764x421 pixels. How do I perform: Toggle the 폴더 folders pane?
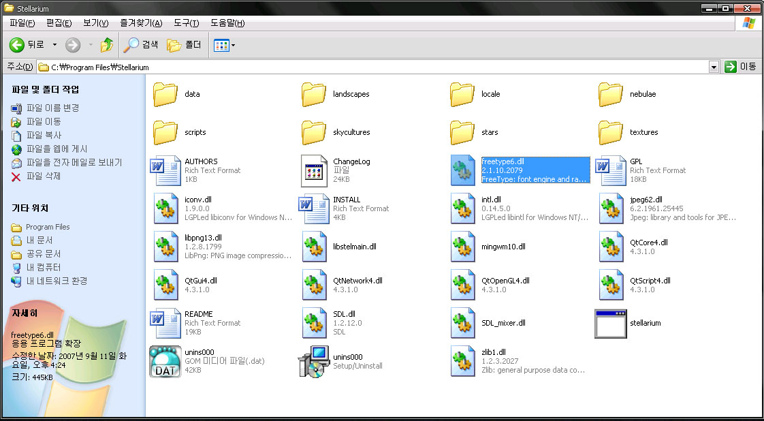[x=184, y=45]
